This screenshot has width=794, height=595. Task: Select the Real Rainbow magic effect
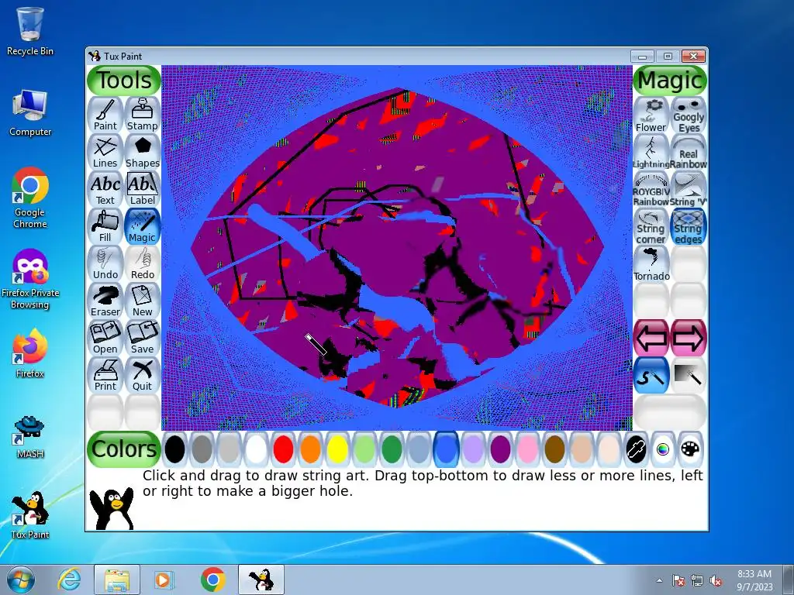[689, 152]
